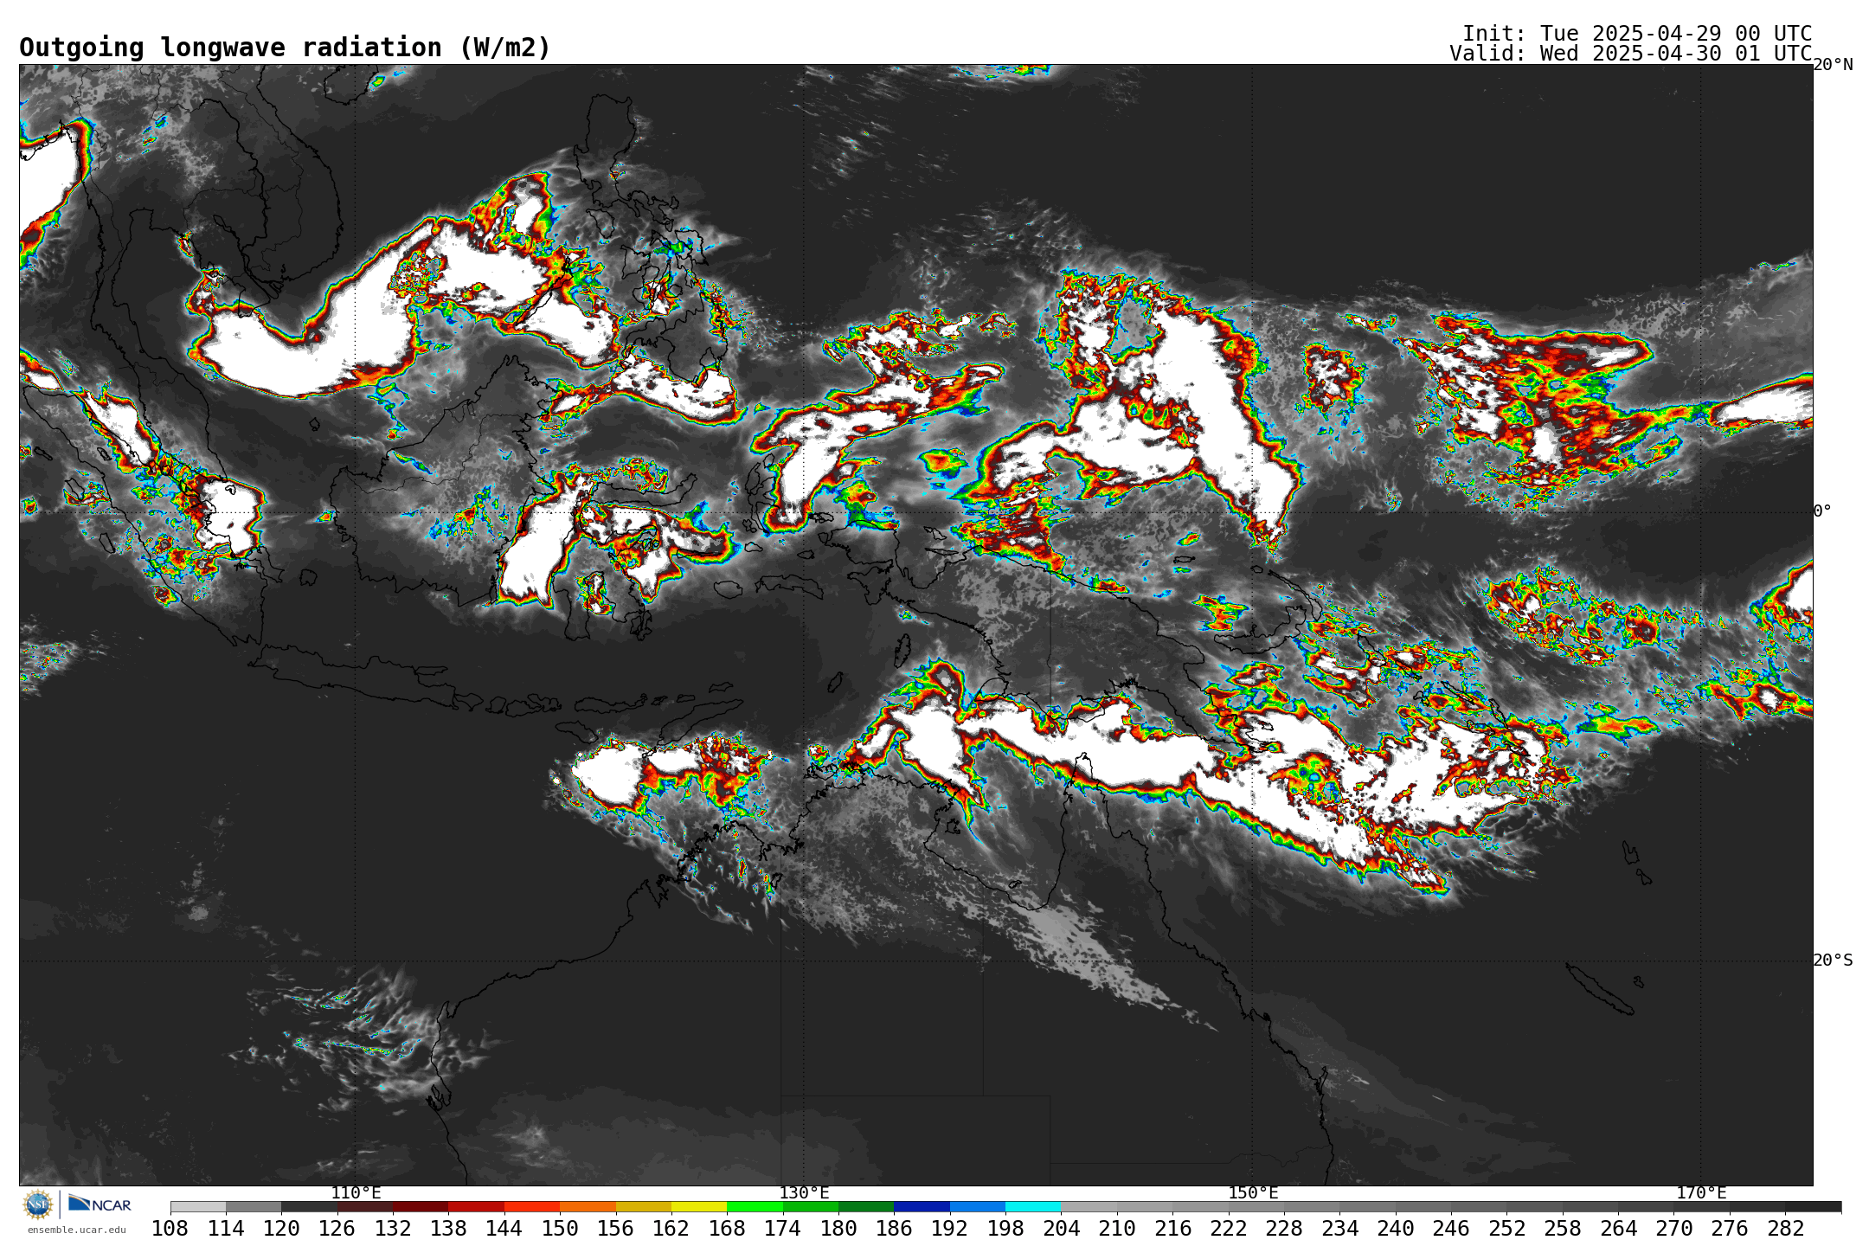Click the colorbar value 222

[x=1229, y=1228]
